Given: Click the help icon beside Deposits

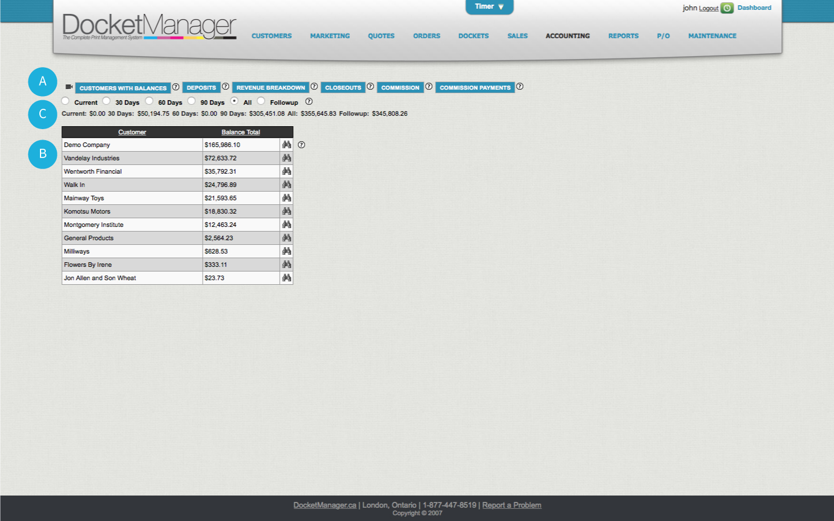Looking at the screenshot, I should 224,87.
